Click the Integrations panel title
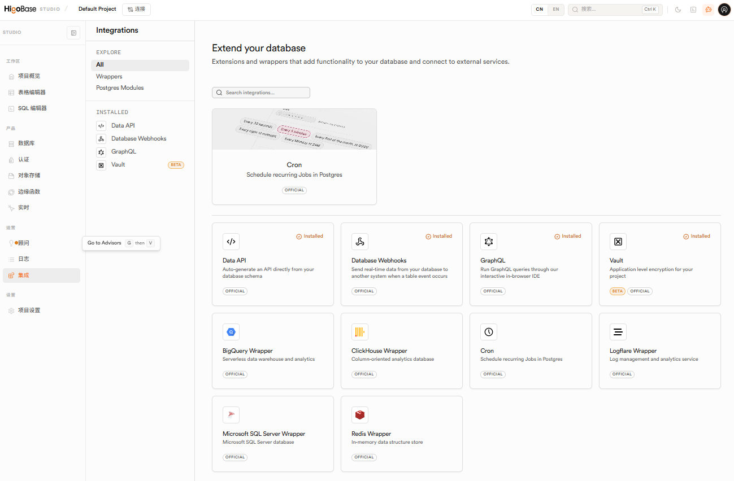Screen dimensions: 734x481 click(117, 30)
